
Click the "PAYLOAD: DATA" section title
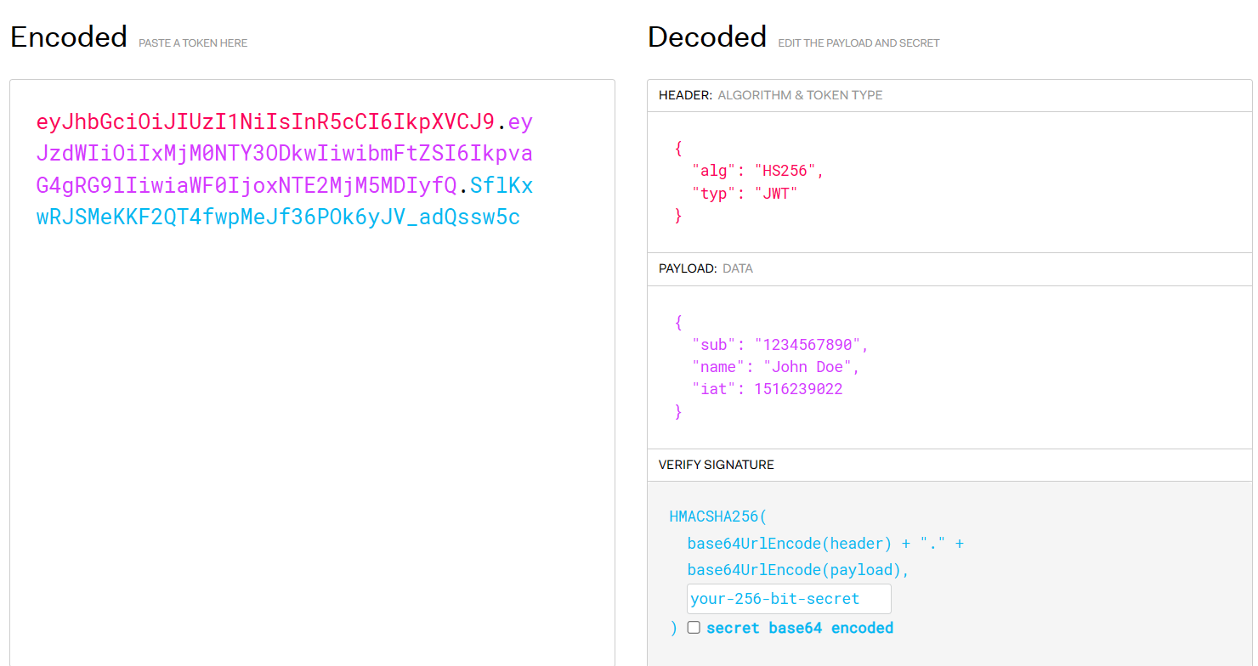click(x=705, y=268)
